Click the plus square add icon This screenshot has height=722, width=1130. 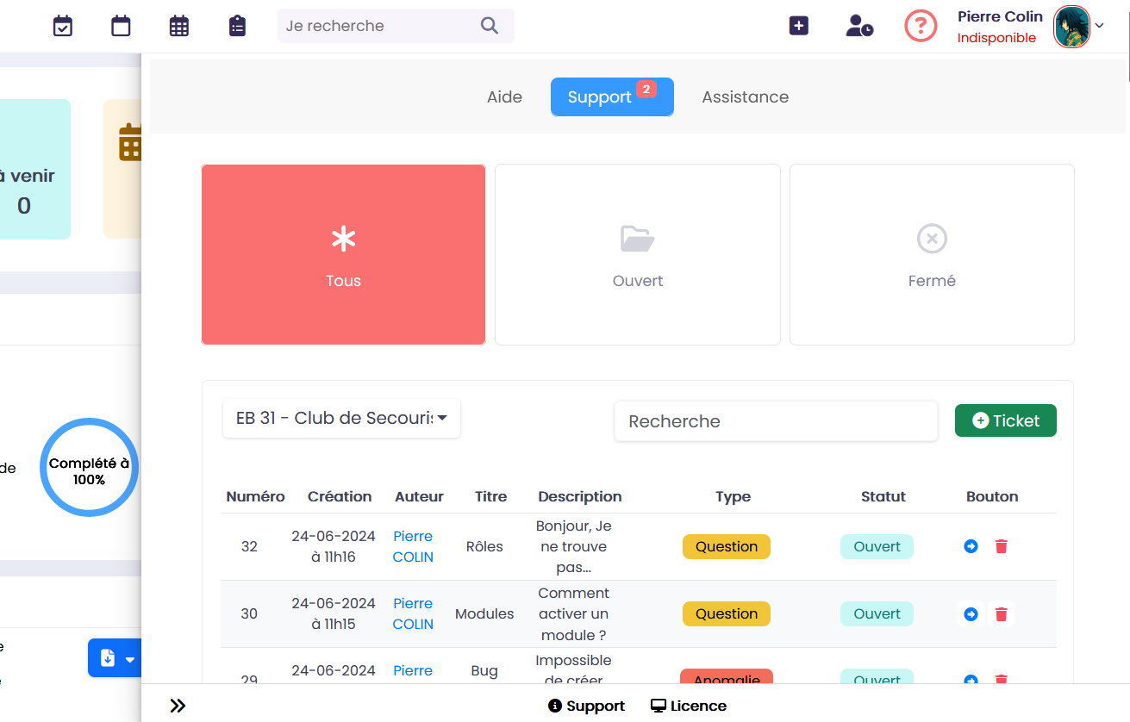click(x=799, y=26)
